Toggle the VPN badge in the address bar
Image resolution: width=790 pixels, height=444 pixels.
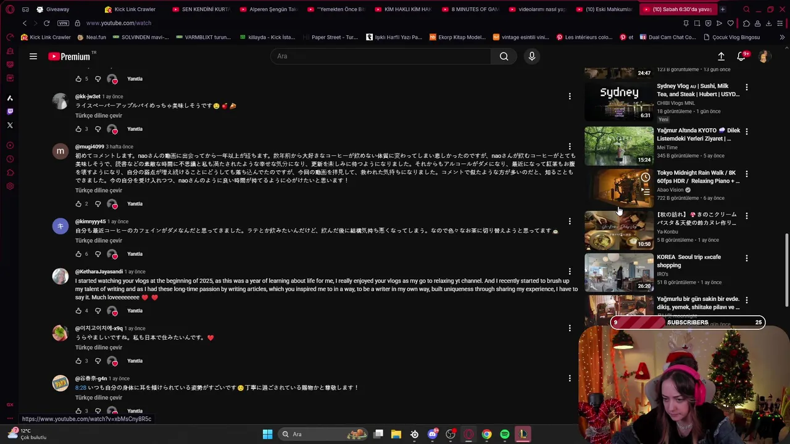[x=63, y=23]
